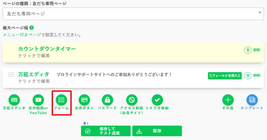The height and width of the screenshot is (140, 267).
Task: Select the シナリオ移動 checkmark icon
Action: pos(157,100)
